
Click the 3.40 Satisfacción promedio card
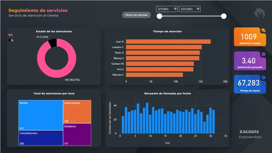pos(250,61)
